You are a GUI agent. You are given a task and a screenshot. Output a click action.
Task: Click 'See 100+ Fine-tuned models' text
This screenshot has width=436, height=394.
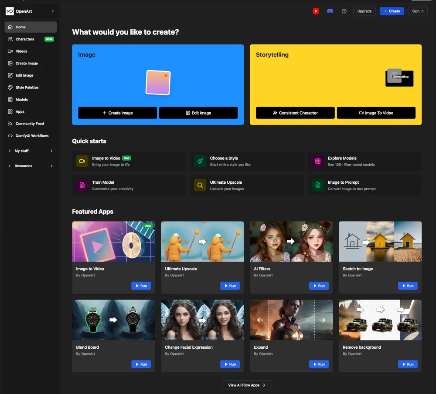pyautogui.click(x=351, y=165)
